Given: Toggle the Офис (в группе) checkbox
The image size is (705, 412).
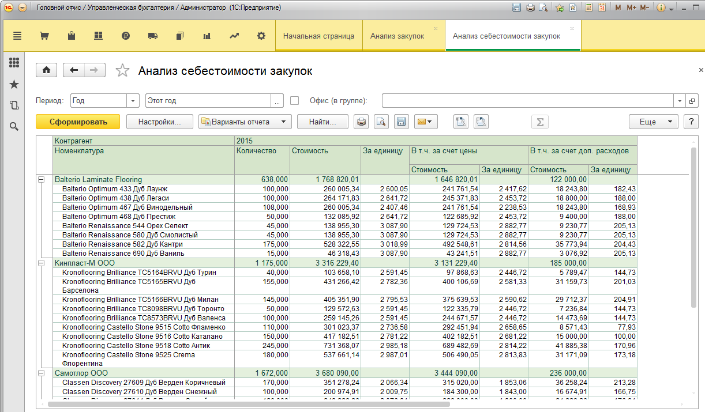Looking at the screenshot, I should click(295, 100).
